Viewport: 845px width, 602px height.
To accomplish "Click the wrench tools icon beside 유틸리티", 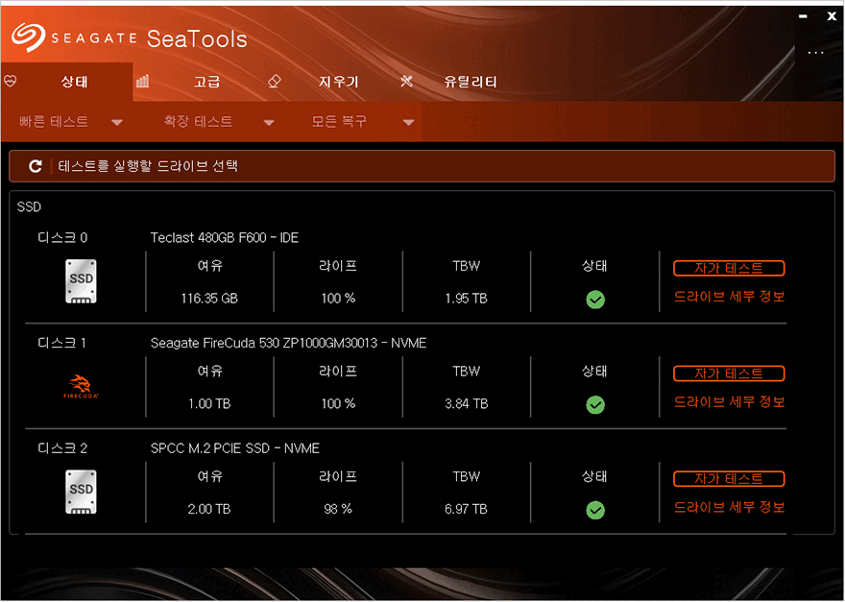I will click(406, 82).
